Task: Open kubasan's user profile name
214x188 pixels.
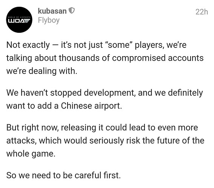Action: coord(52,11)
